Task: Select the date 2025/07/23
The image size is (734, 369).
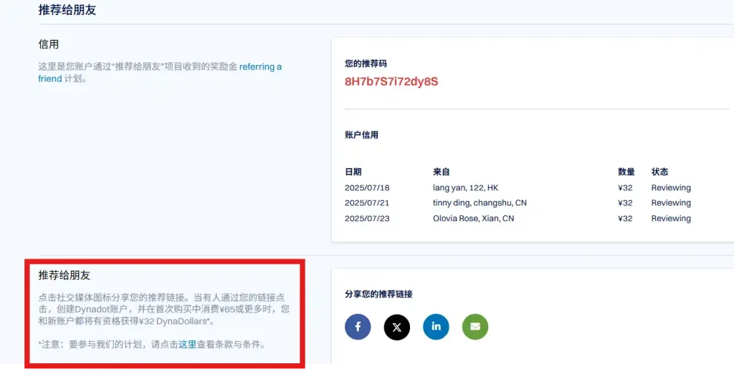Action: [x=367, y=218]
